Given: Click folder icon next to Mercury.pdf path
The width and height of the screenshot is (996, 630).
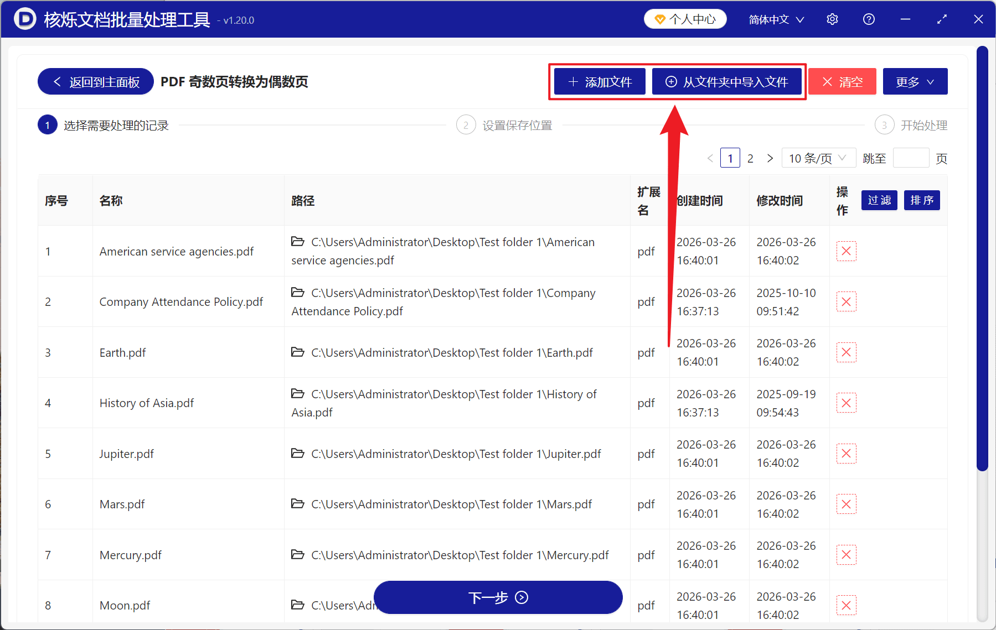Looking at the screenshot, I should pyautogui.click(x=298, y=554).
